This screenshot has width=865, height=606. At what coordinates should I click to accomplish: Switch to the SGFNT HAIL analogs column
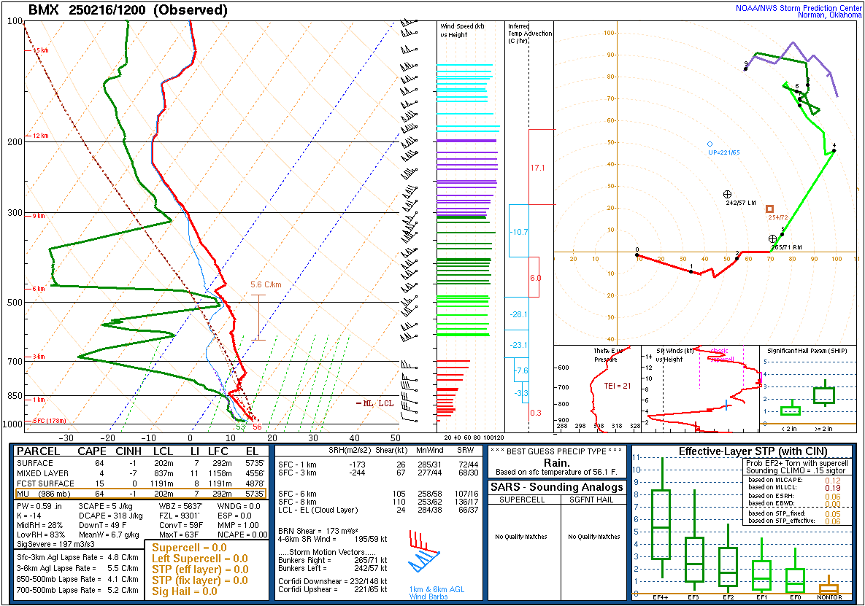tap(593, 500)
